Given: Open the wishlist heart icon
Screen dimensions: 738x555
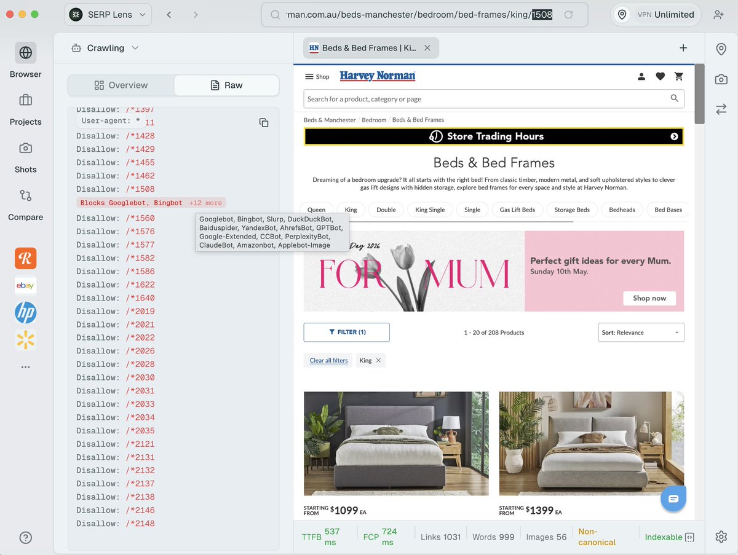Looking at the screenshot, I should point(660,76).
